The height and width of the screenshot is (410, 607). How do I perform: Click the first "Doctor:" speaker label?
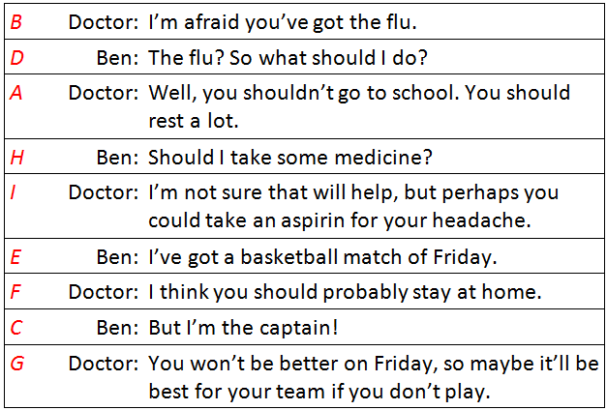(104, 20)
